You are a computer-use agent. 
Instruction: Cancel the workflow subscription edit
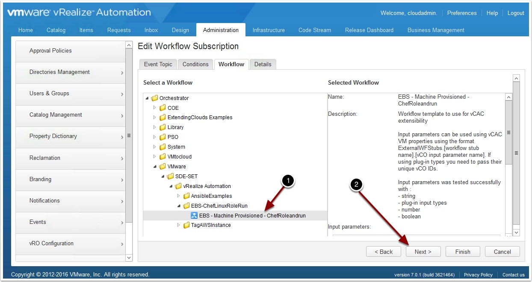(x=502, y=252)
